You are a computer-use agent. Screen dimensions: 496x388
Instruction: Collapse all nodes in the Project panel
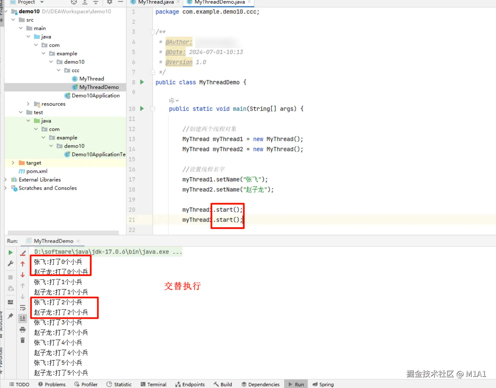tap(96, 2)
